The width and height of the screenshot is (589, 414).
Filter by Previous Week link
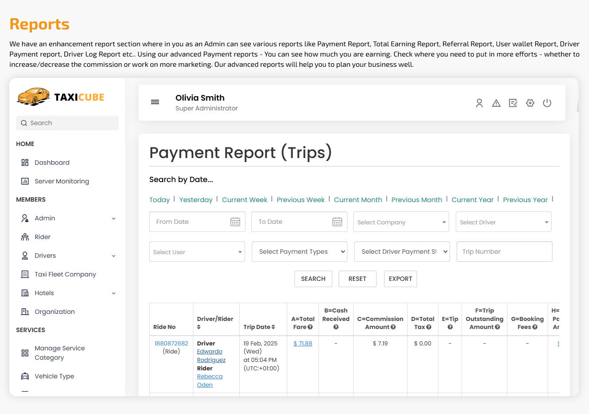[x=301, y=200]
